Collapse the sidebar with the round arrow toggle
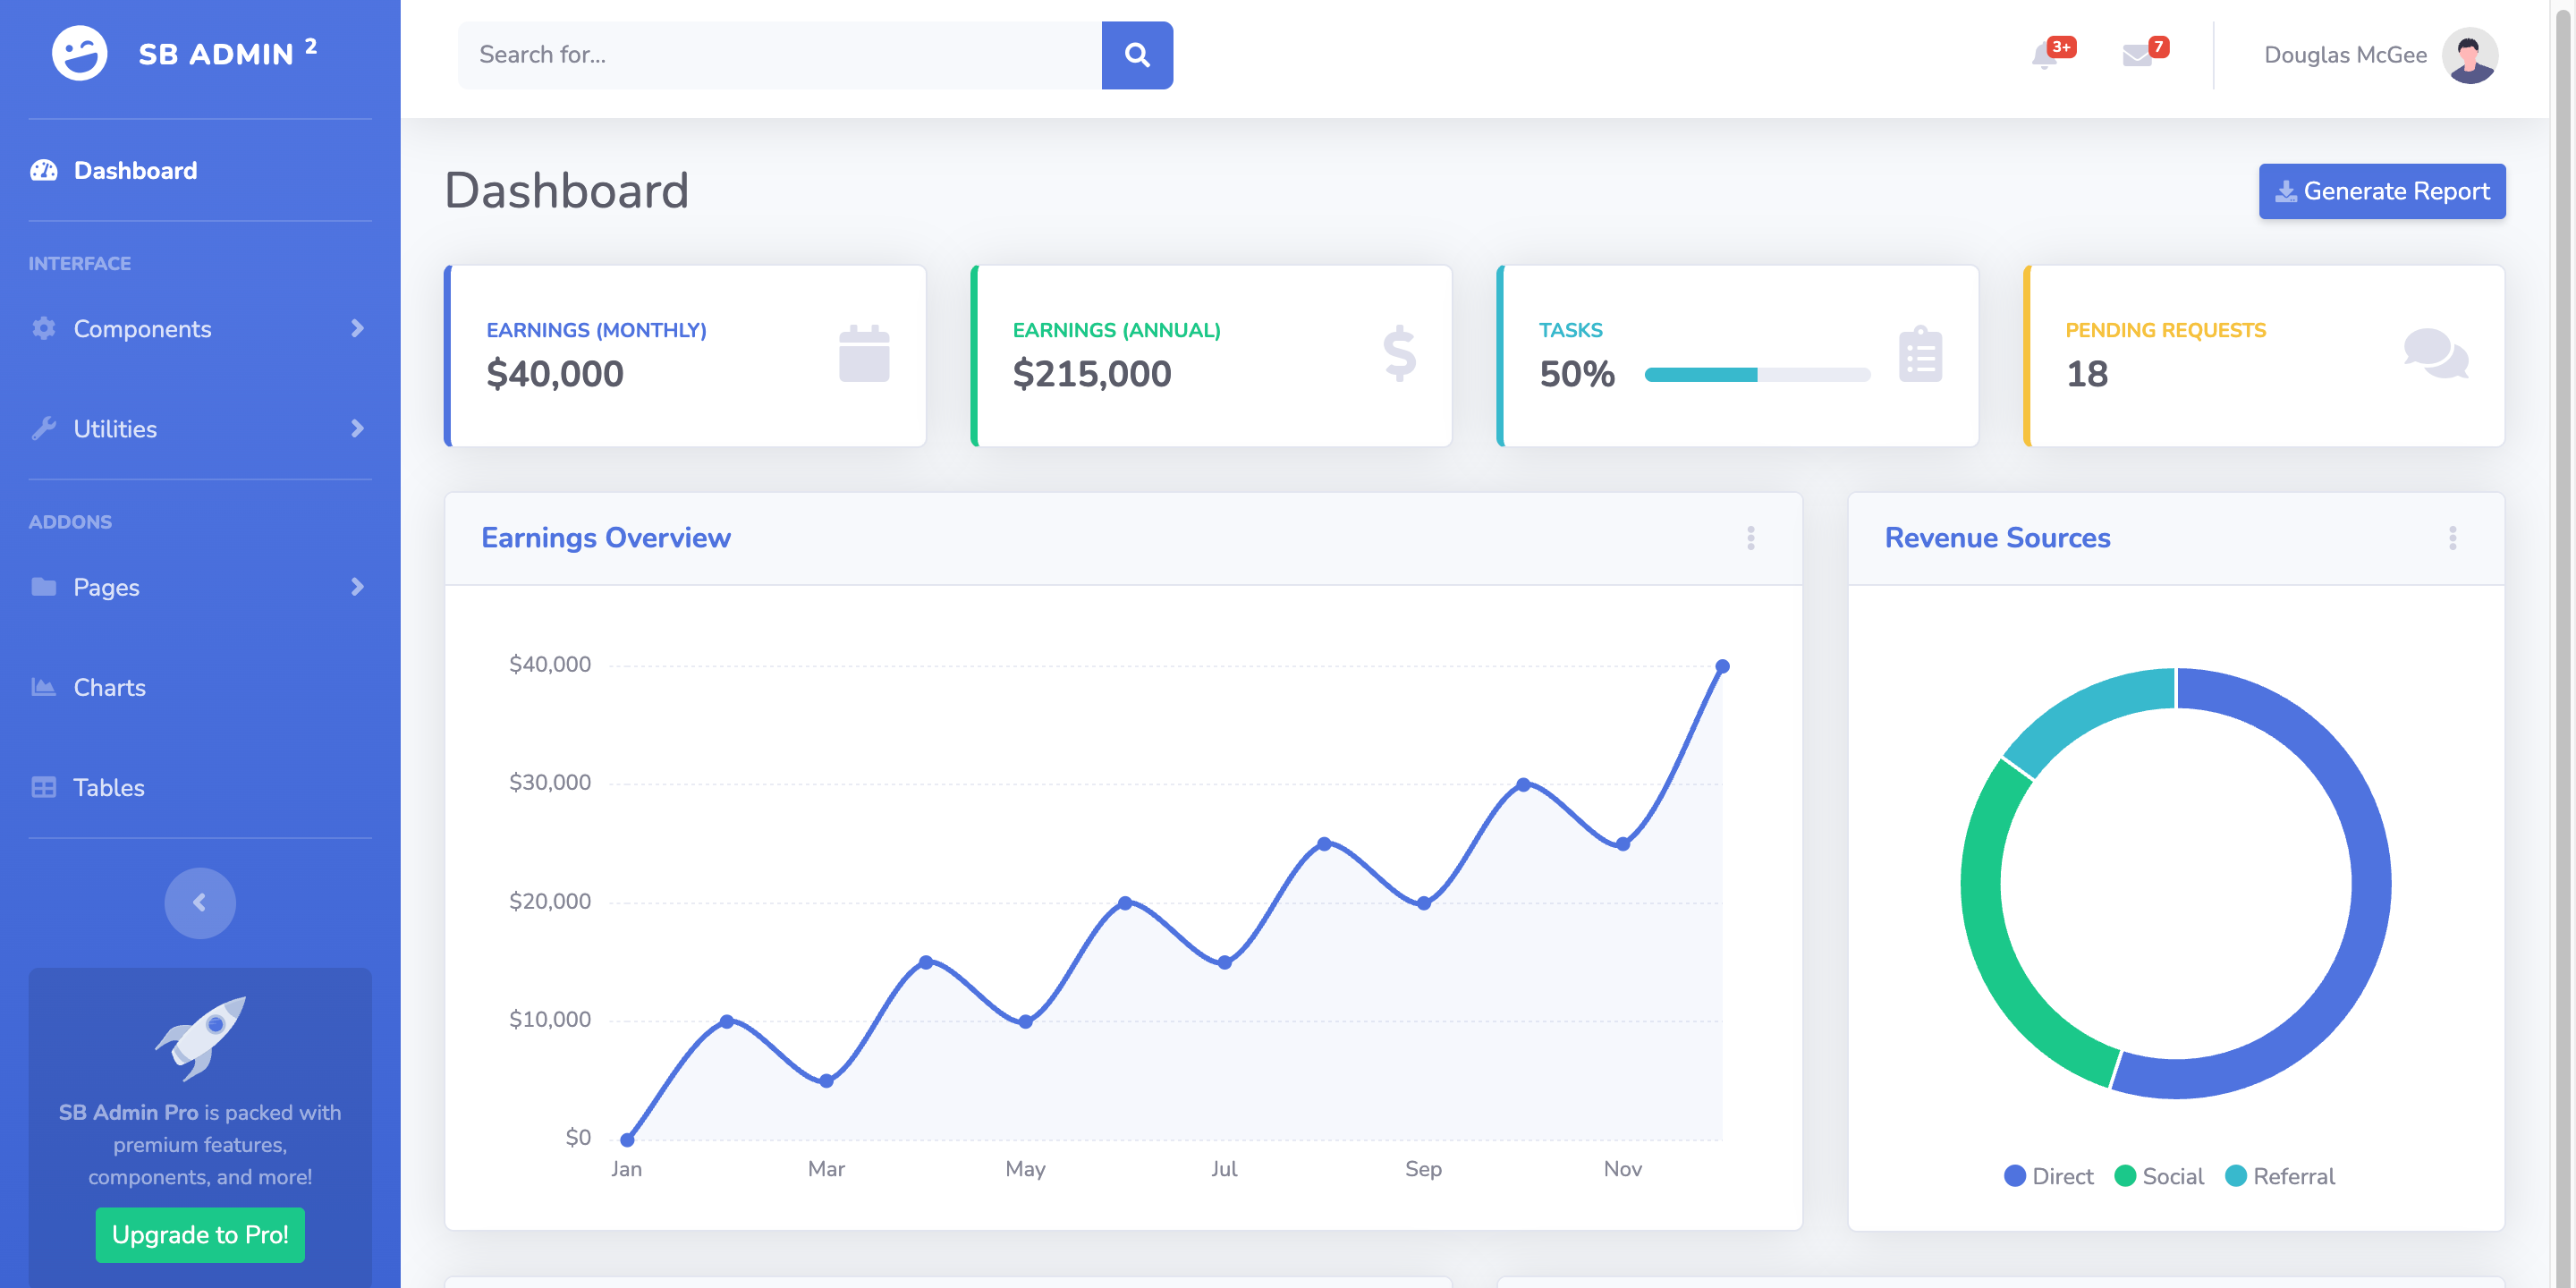The height and width of the screenshot is (1288, 2576). click(200, 902)
